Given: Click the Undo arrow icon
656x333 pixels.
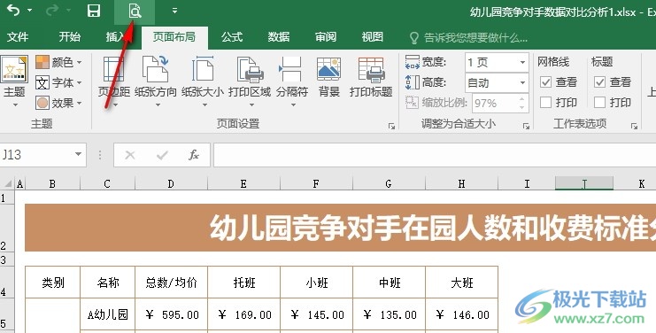Looking at the screenshot, I should pyautogui.click(x=13, y=11).
